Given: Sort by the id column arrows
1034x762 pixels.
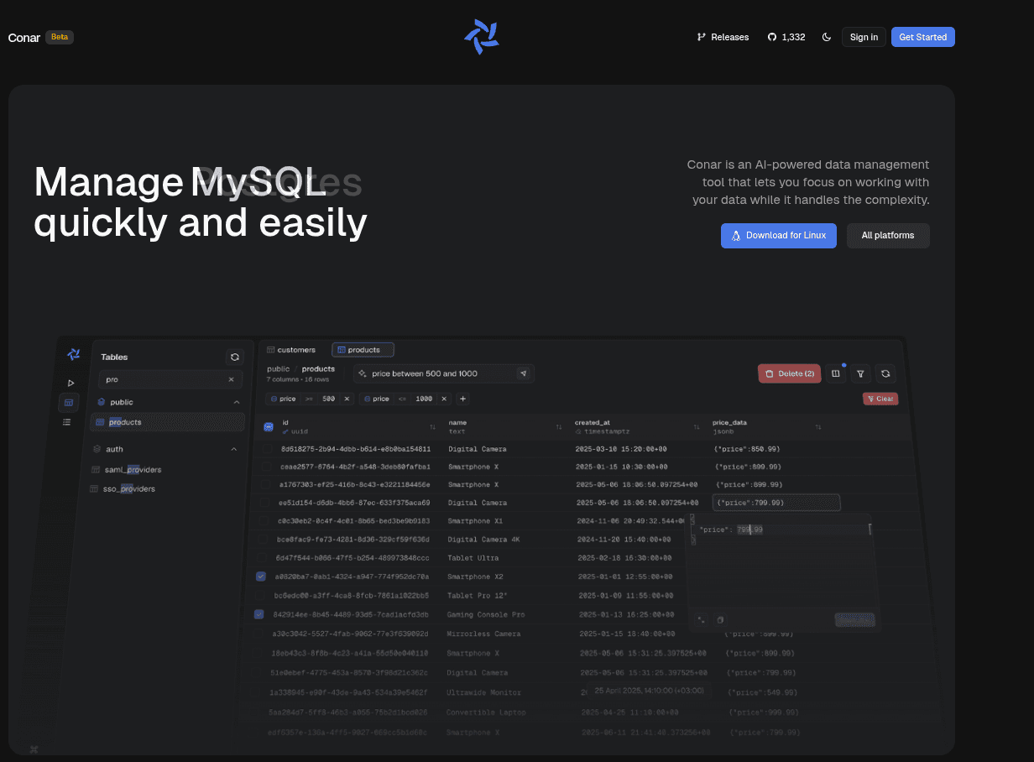Looking at the screenshot, I should click(433, 427).
